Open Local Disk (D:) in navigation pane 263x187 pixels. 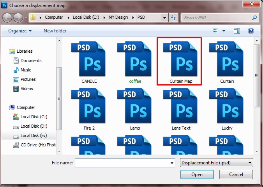(30, 126)
